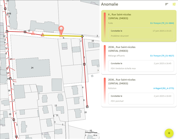Select the highlighted yellow pipe segment
Screen dimensions: 178x139
coord(62,36)
